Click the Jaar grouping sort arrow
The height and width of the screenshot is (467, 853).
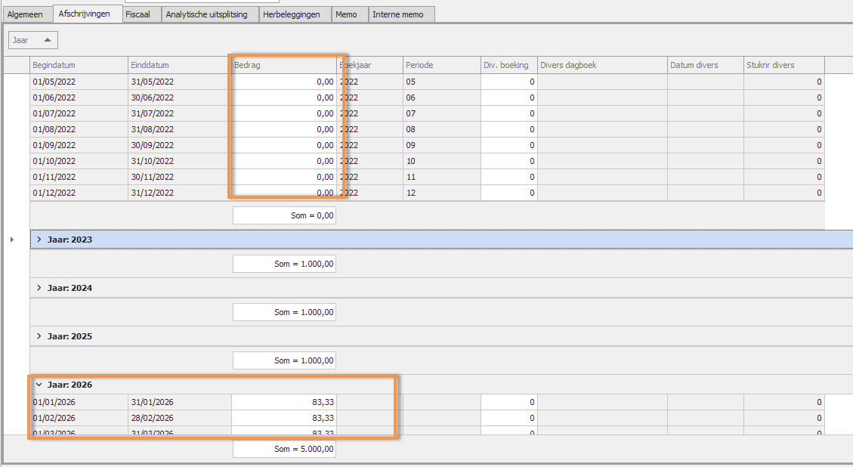coord(47,40)
